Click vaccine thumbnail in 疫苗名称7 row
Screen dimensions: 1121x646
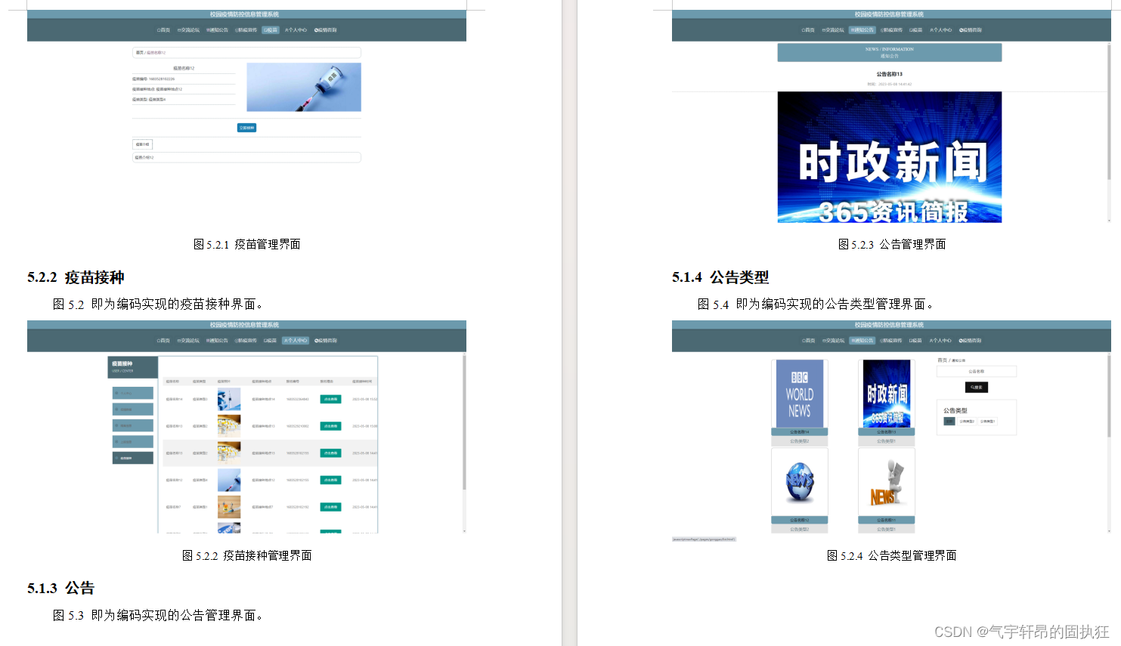tap(229, 506)
